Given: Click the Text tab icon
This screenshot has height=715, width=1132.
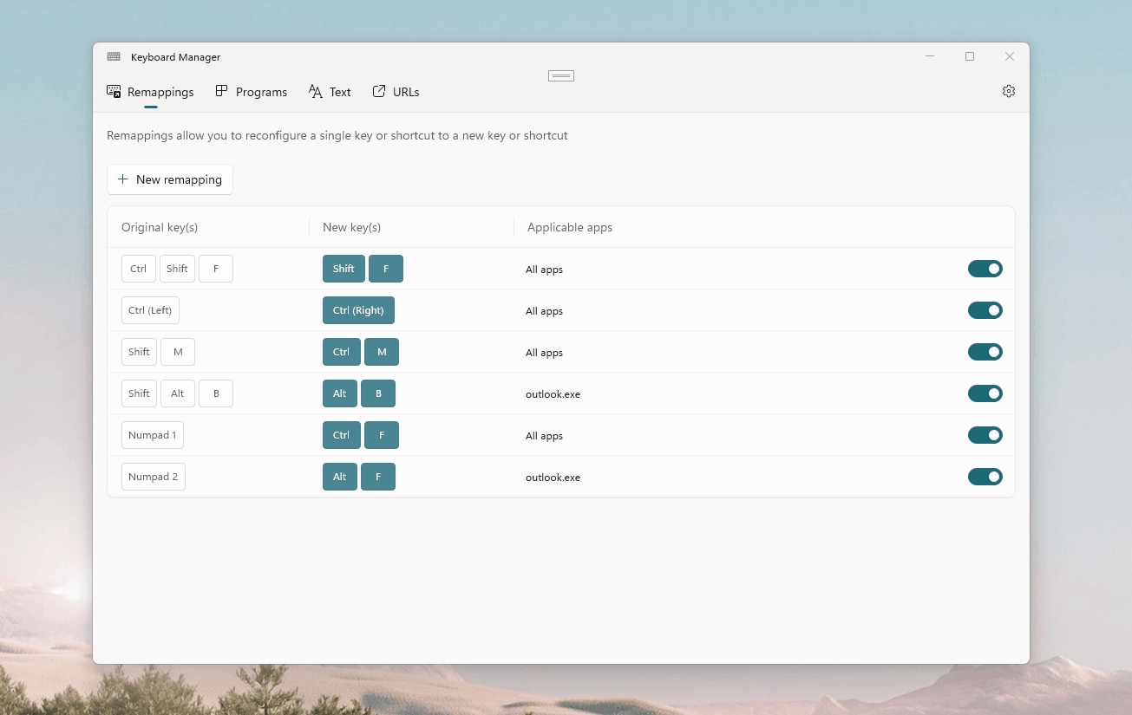Looking at the screenshot, I should [x=315, y=91].
